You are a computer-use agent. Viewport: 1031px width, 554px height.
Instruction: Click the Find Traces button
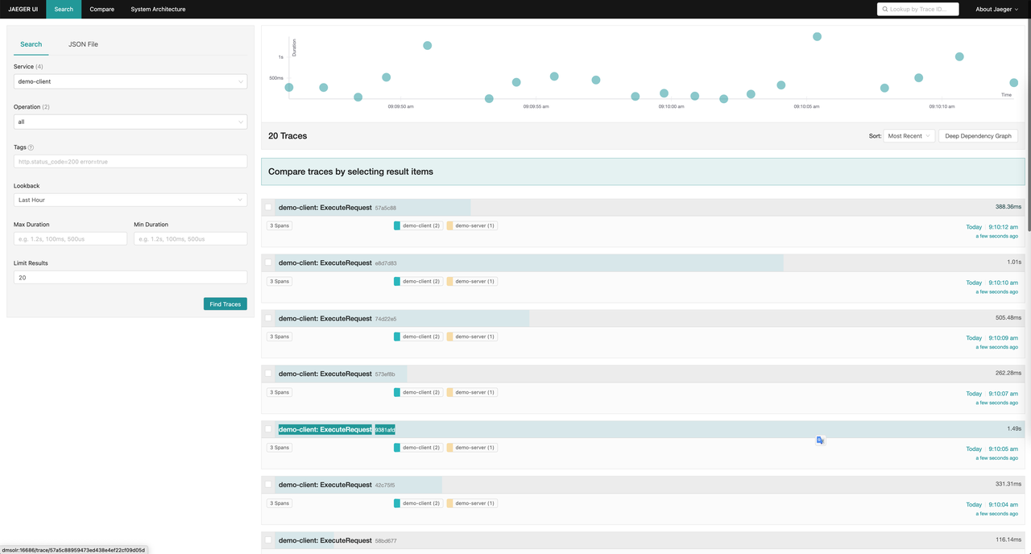coord(226,304)
